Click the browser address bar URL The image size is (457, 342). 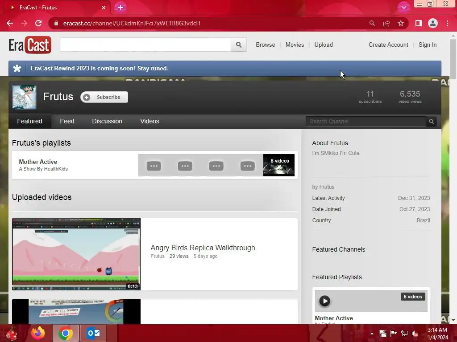132,23
